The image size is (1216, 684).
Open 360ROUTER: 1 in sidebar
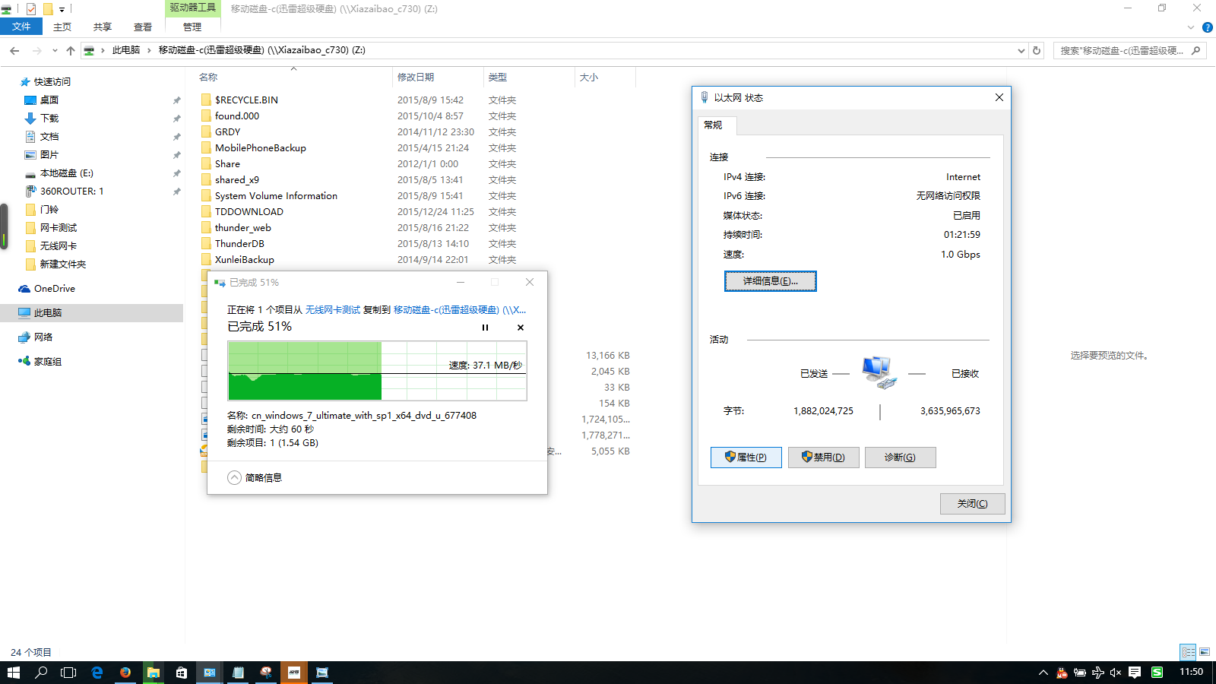pos(71,191)
